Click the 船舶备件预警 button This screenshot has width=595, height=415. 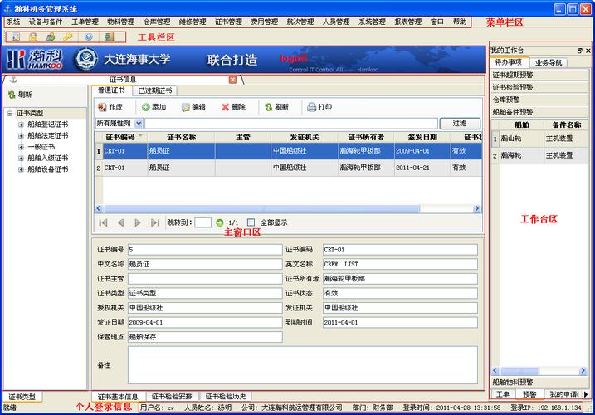539,112
